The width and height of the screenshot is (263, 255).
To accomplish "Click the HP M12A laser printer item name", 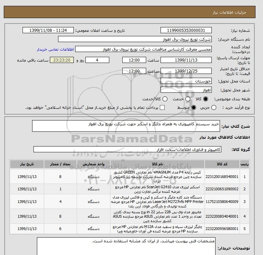I will [157, 229].
